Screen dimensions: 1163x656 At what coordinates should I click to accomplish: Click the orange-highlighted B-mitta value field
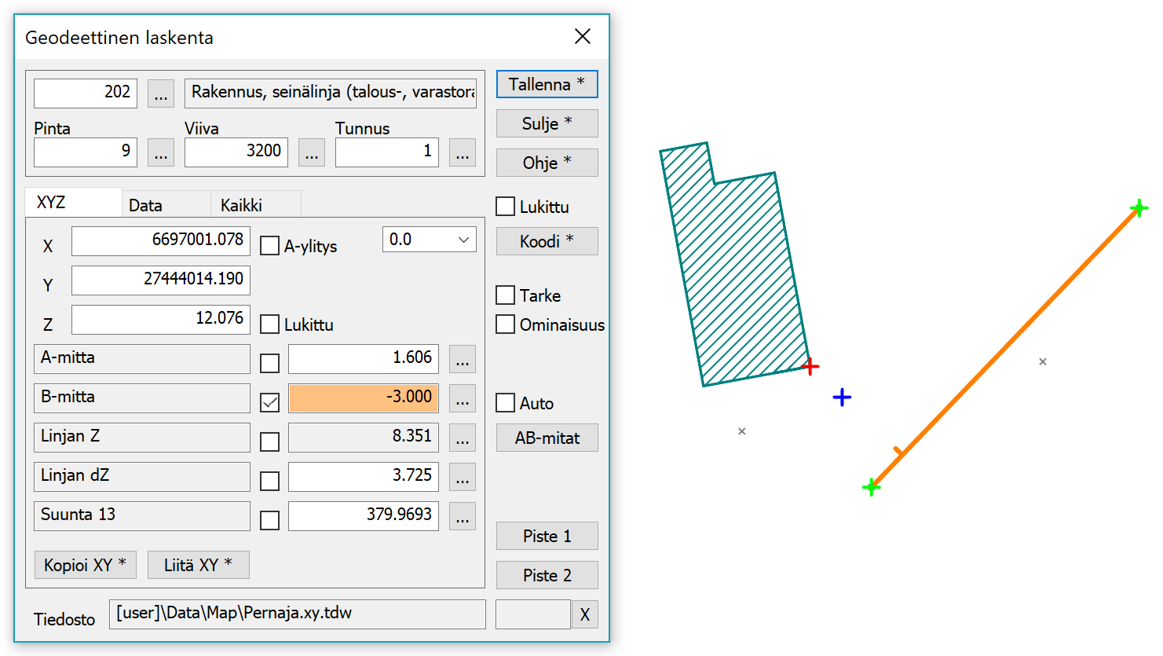click(x=364, y=398)
